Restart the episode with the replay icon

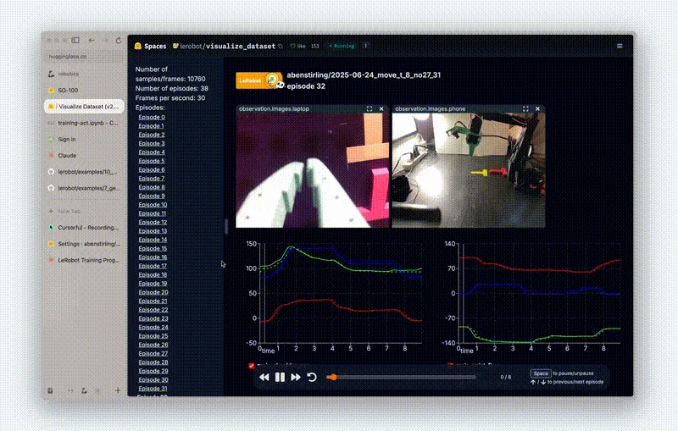(312, 377)
